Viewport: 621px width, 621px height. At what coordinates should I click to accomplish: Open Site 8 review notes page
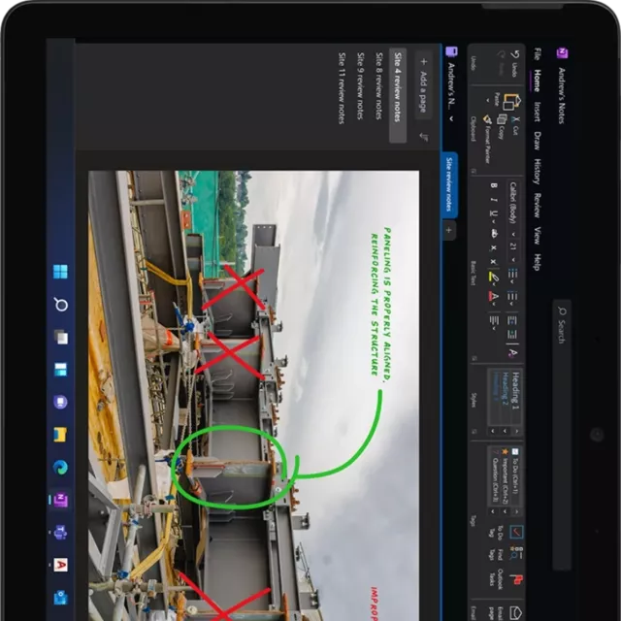point(379,85)
